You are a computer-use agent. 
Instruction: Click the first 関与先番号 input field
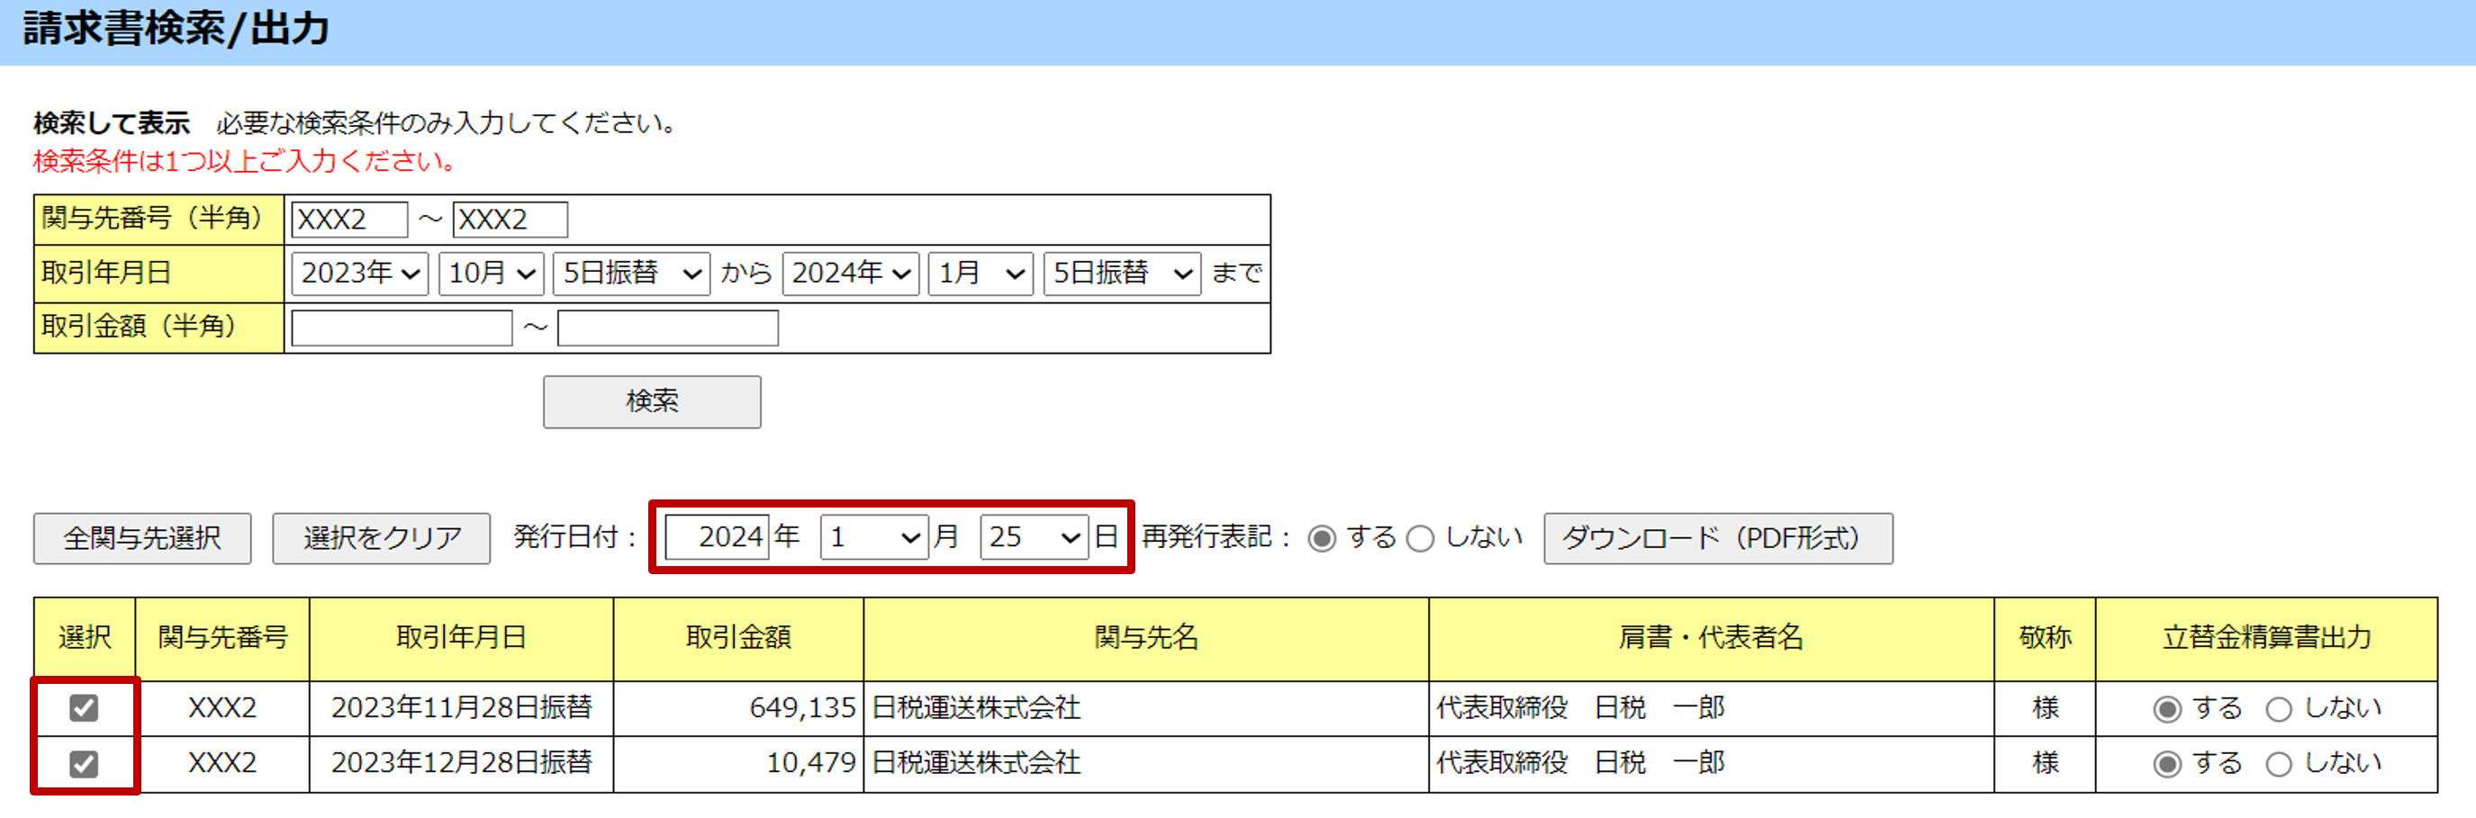click(x=349, y=220)
